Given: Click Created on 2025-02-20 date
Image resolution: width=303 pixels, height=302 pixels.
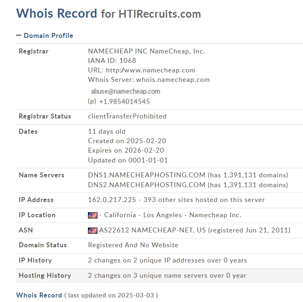Looking at the screenshot, I should [x=127, y=141].
